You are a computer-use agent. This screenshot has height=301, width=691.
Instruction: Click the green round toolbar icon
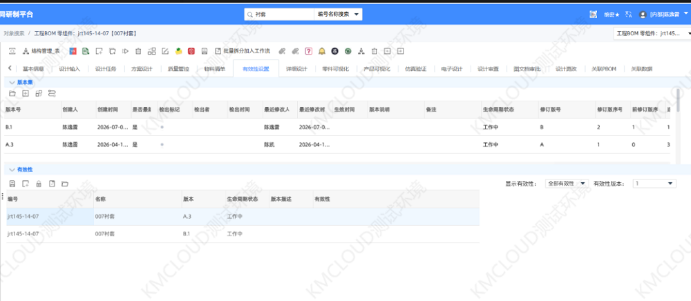click(x=348, y=51)
